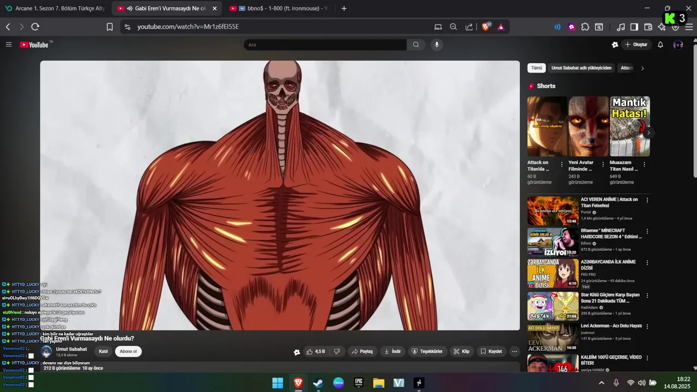Reload the current page
Screen dimensions: 697x392
[35, 27]
